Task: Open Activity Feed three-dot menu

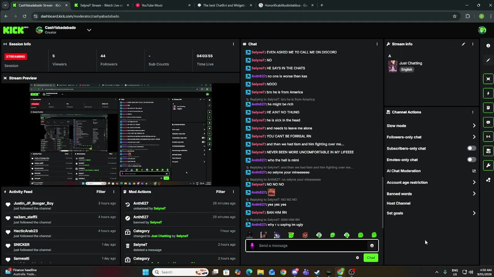Action: click(113, 192)
